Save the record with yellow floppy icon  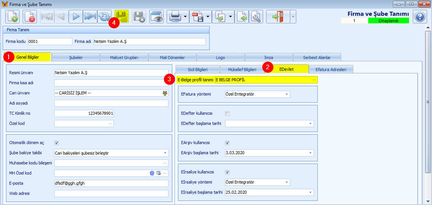122,16
